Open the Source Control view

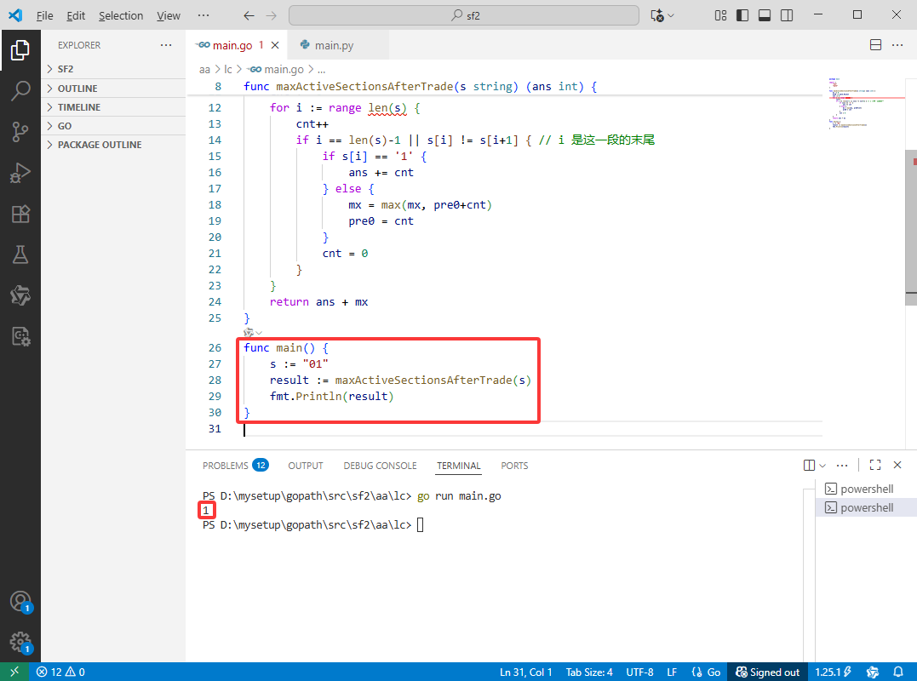point(20,132)
